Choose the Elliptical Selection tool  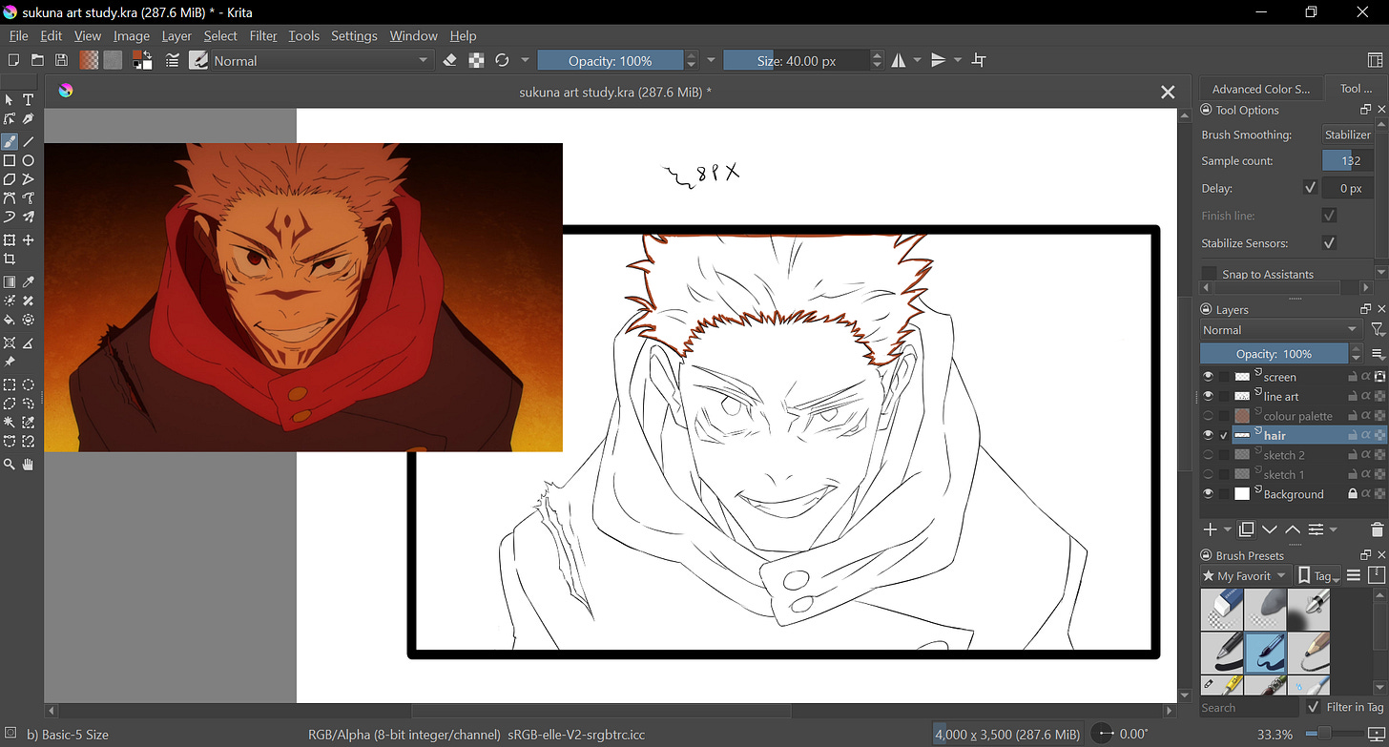click(x=29, y=384)
